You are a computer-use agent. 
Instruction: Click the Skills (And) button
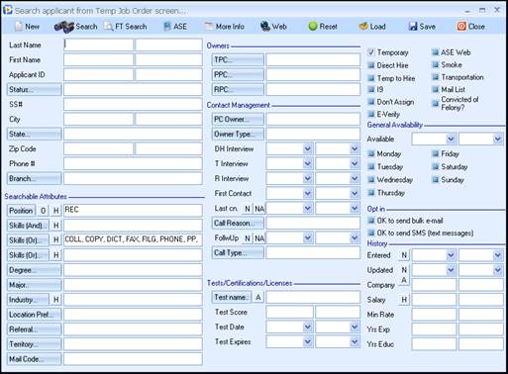tap(28, 226)
